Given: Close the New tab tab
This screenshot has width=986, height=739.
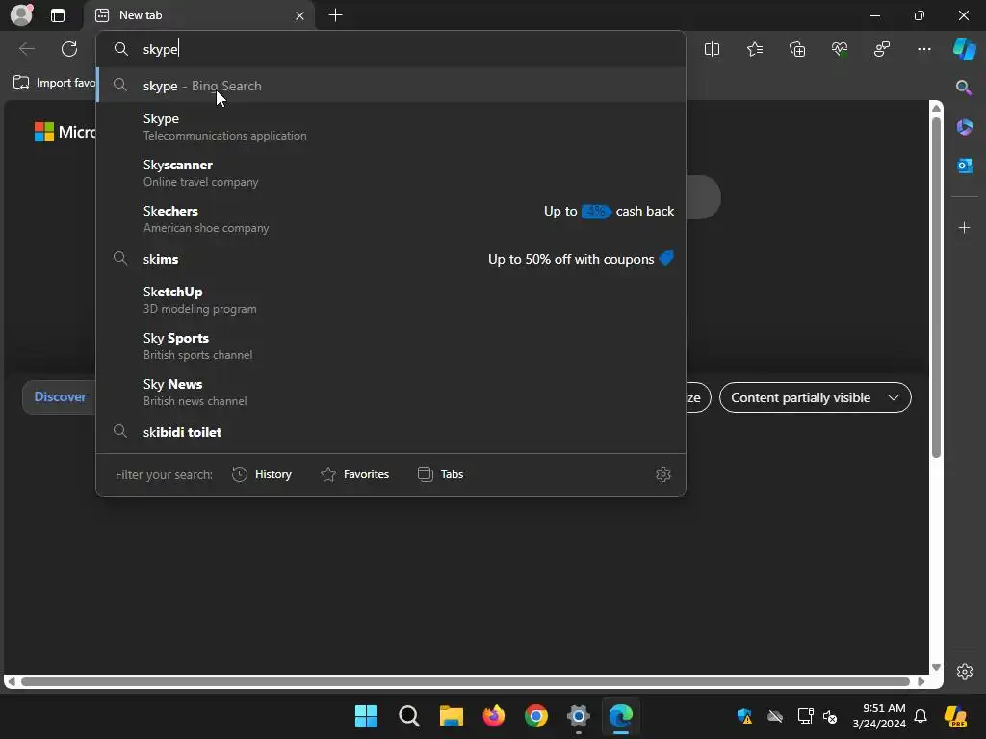Looking at the screenshot, I should (x=300, y=15).
